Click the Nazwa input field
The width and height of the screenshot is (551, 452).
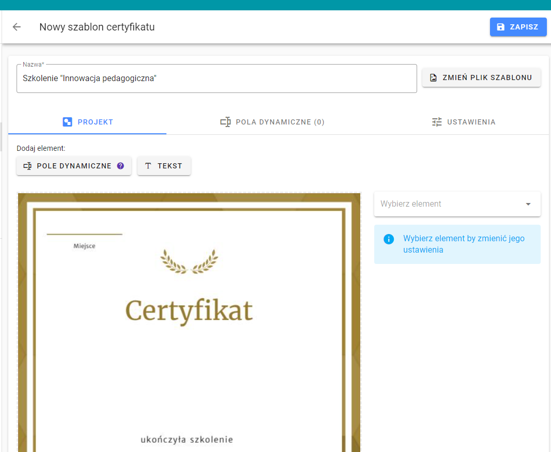pos(217,79)
